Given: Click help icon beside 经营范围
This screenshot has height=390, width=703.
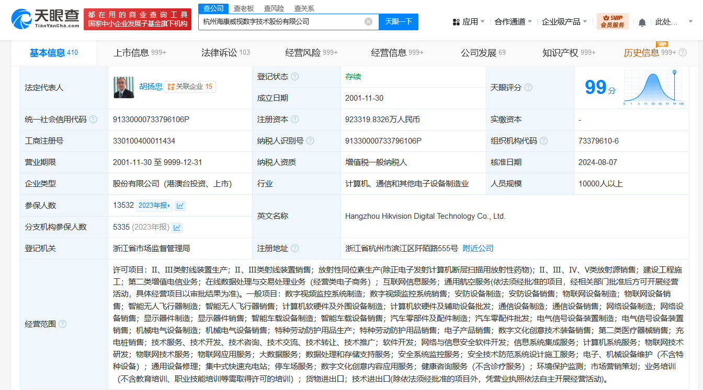Looking at the screenshot, I should pos(63,324).
